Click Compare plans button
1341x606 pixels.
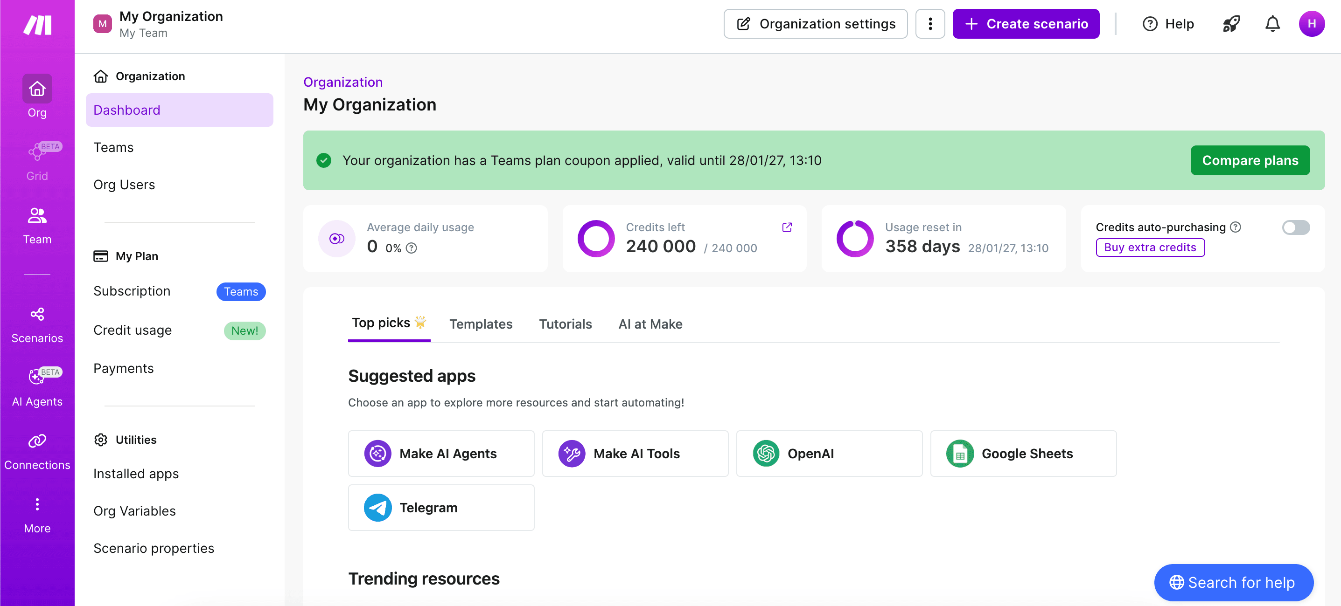(x=1250, y=160)
